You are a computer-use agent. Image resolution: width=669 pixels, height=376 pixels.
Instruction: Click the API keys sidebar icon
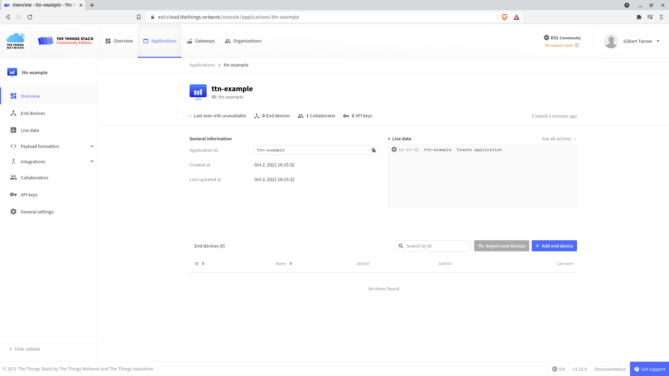point(13,194)
